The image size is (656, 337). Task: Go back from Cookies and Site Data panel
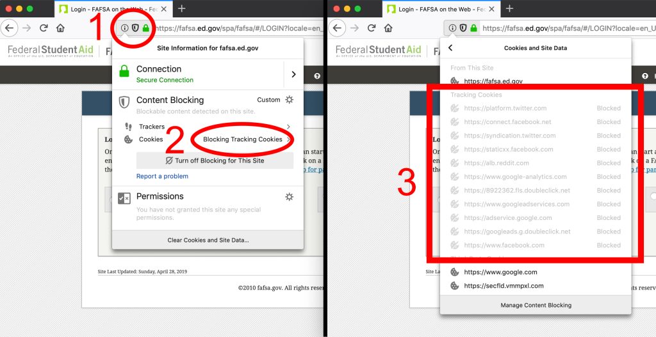450,48
